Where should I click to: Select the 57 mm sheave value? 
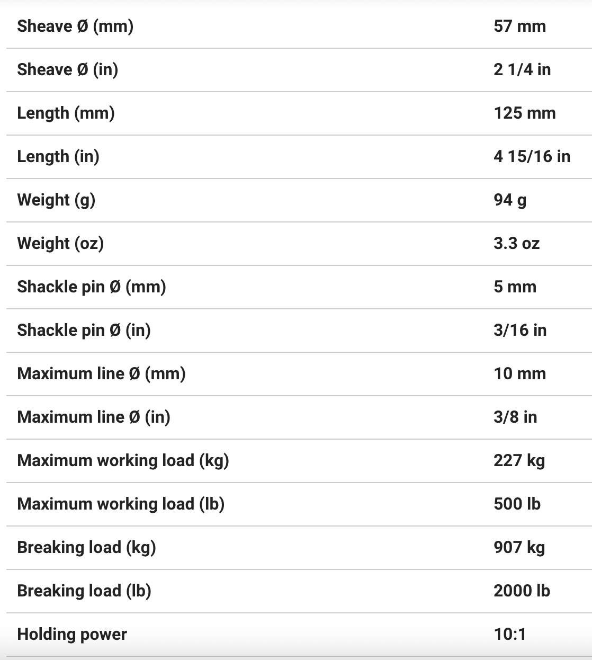pyautogui.click(x=519, y=26)
